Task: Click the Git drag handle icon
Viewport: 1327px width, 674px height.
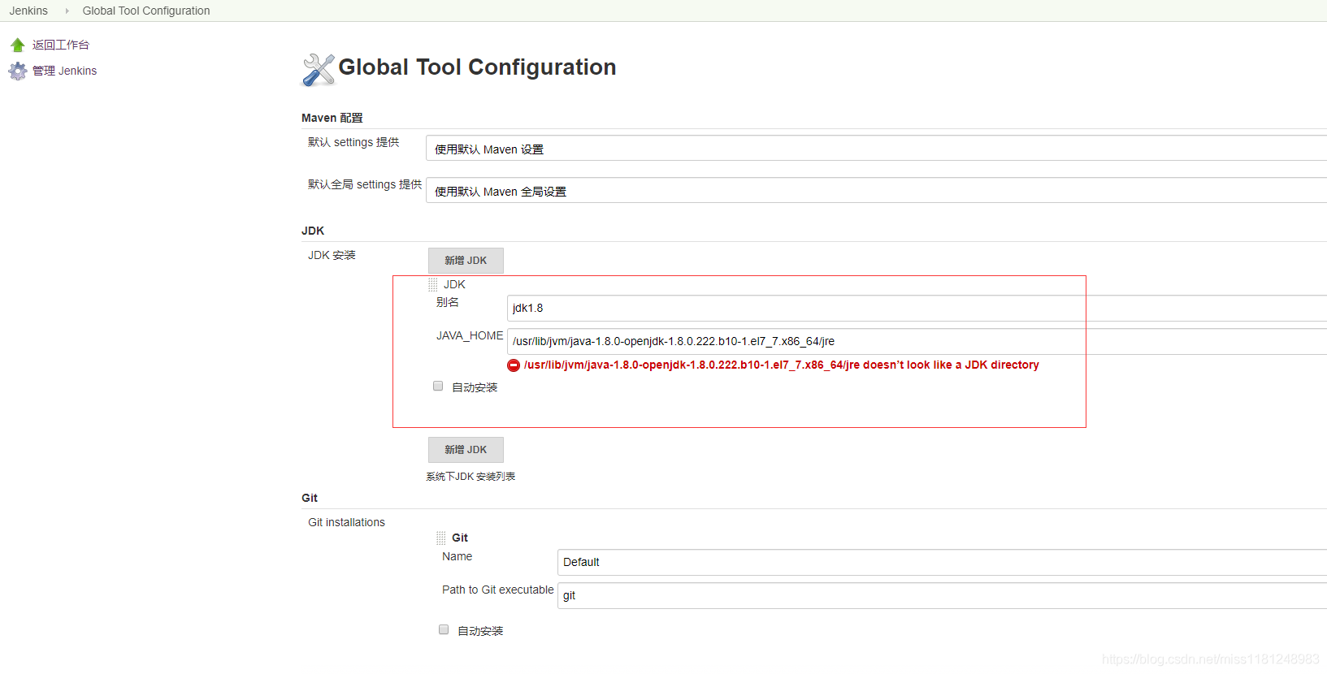Action: 441,538
